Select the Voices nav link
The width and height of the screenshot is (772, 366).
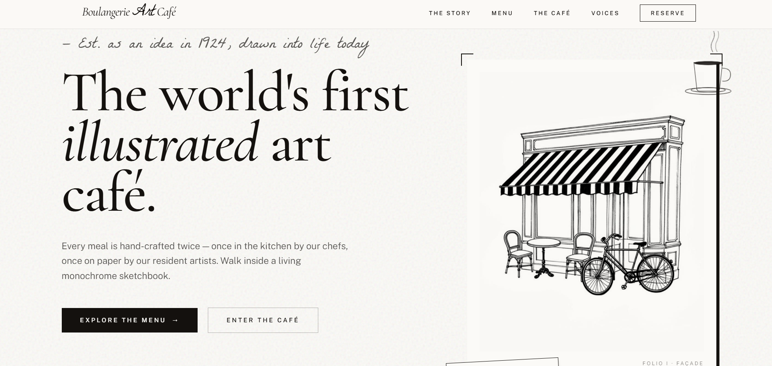tap(605, 13)
